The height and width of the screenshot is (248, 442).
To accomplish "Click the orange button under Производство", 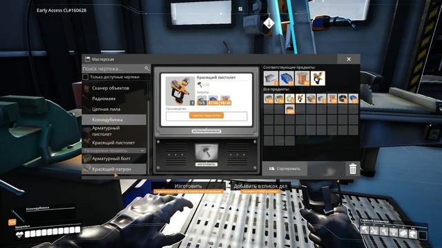I will 206,116.
